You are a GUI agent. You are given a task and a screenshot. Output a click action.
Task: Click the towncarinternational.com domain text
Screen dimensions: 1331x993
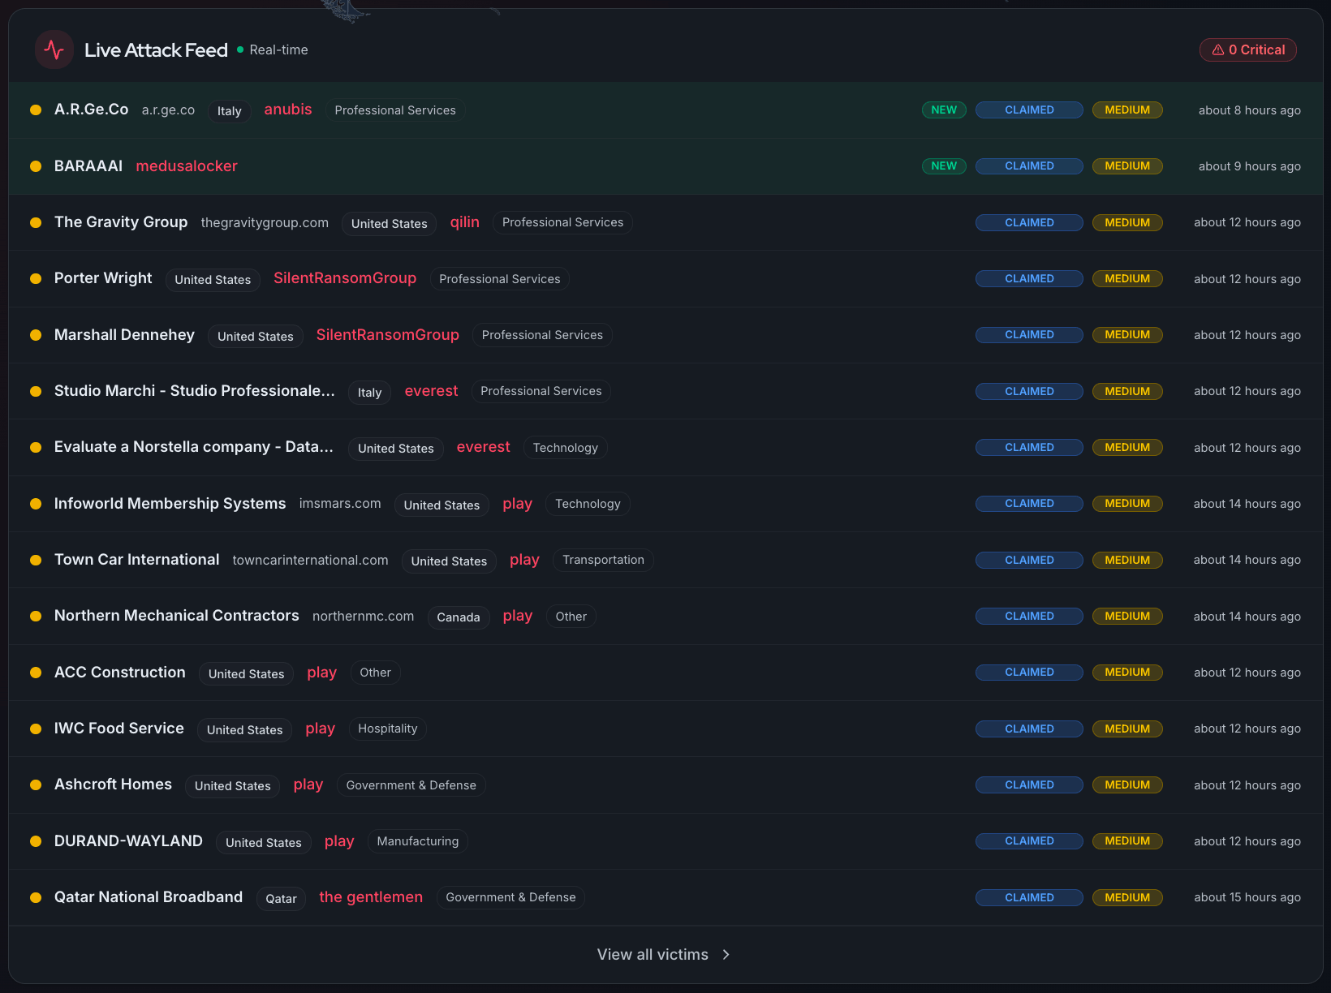(310, 561)
